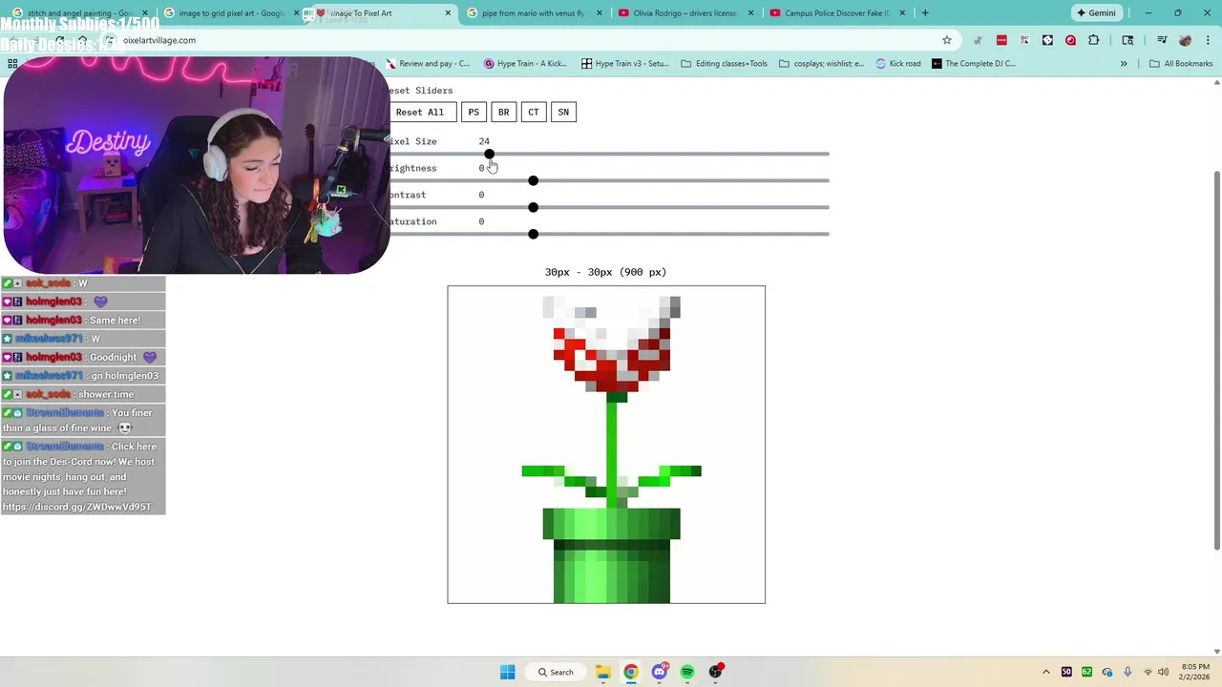Close the Olivia Rodrigo tab

(750, 13)
